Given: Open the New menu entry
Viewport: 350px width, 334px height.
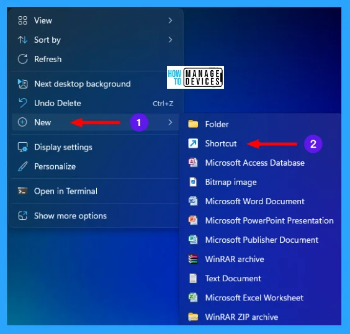Looking at the screenshot, I should click(x=96, y=122).
